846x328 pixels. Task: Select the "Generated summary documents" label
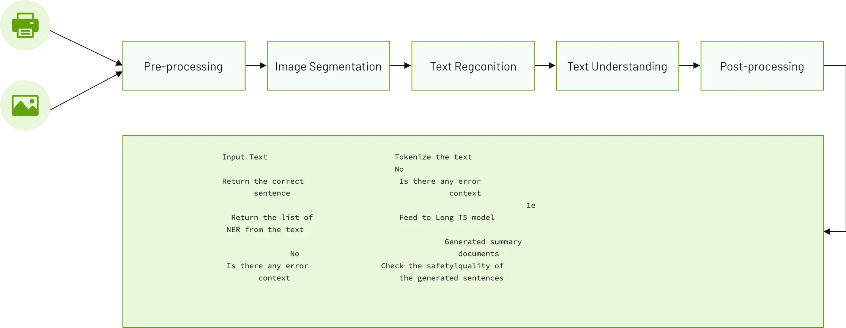pos(483,247)
